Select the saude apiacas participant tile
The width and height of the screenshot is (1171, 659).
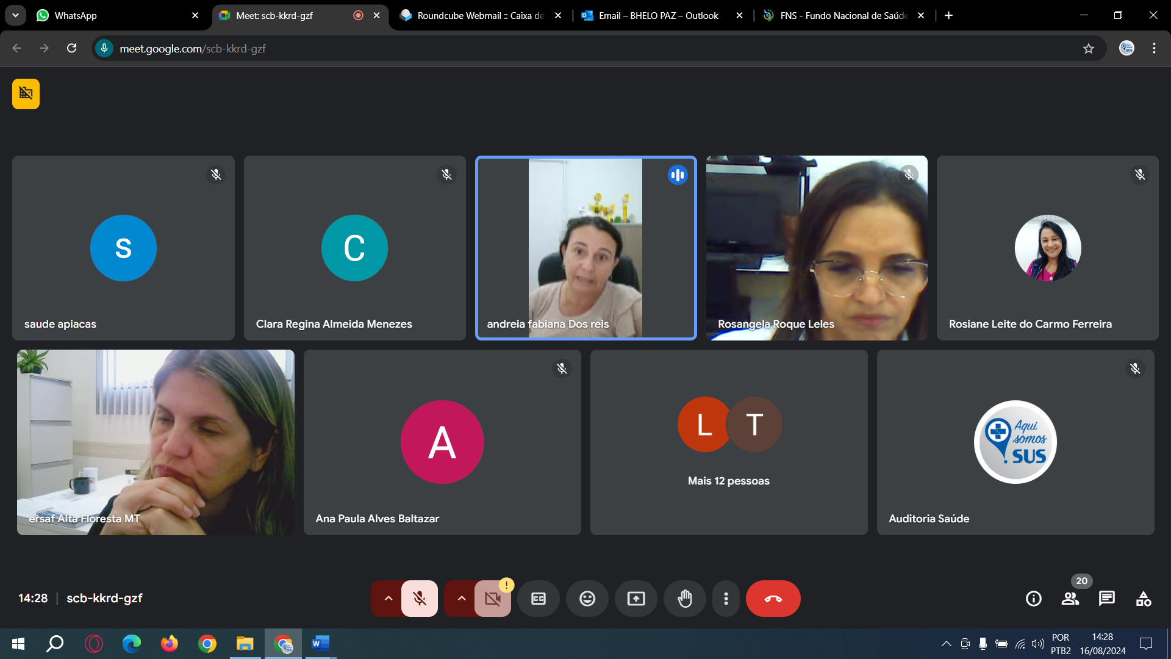tap(123, 248)
